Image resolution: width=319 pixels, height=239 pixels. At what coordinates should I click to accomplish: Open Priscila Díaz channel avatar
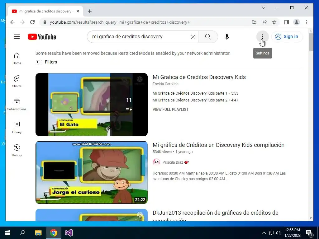pos(156,162)
